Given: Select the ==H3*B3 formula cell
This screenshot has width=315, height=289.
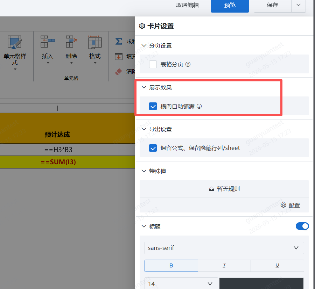Looking at the screenshot, I should 68,150.
